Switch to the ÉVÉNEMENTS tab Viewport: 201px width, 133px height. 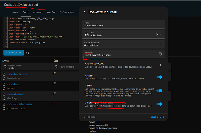pyautogui.click(x=67, y=13)
